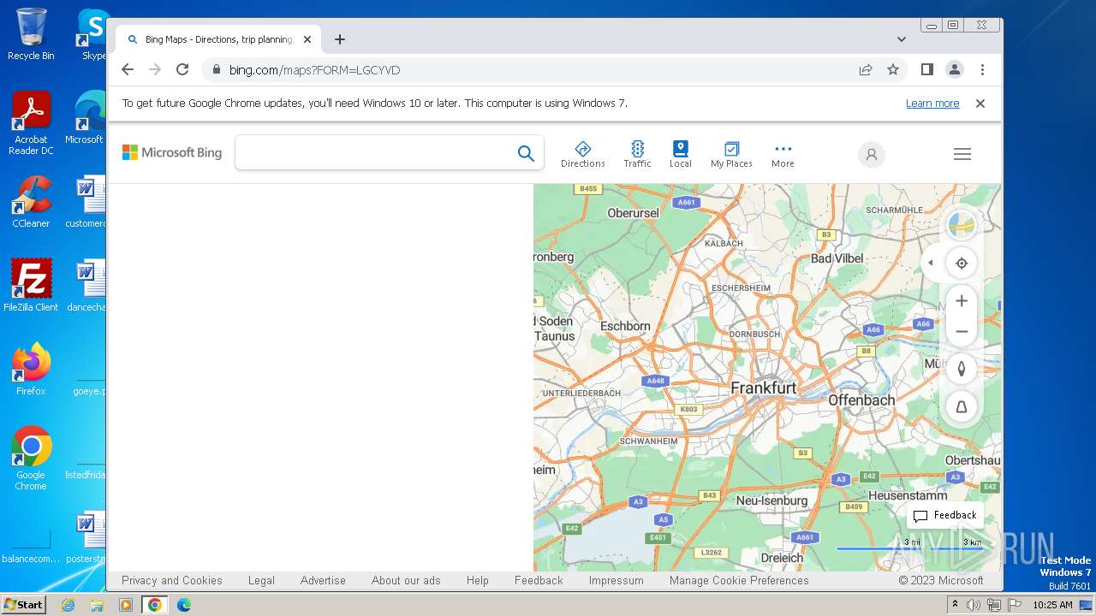
Task: Go back to the previous page
Action: click(x=128, y=70)
